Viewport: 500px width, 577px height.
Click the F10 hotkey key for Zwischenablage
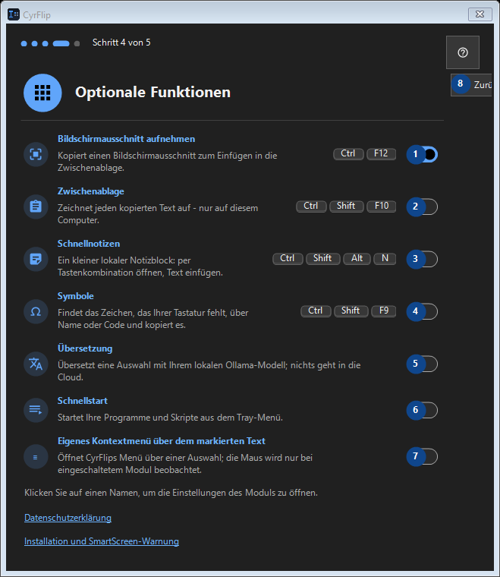pos(381,206)
